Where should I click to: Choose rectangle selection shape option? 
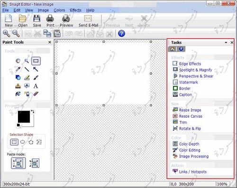click(x=14, y=142)
